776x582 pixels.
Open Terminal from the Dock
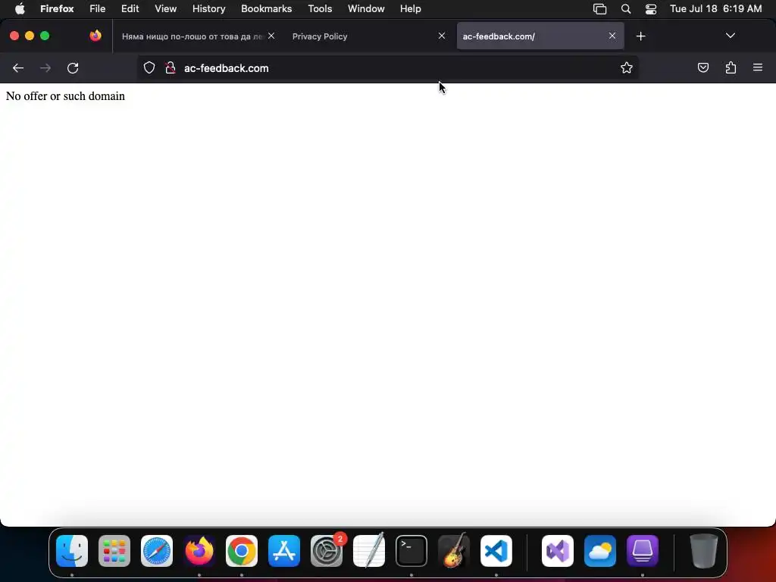tap(411, 551)
